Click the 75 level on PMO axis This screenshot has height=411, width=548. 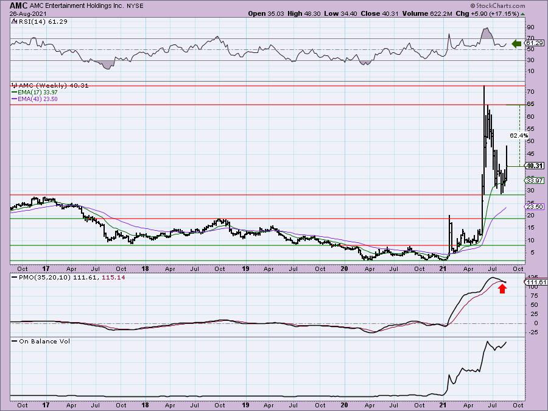533,296
